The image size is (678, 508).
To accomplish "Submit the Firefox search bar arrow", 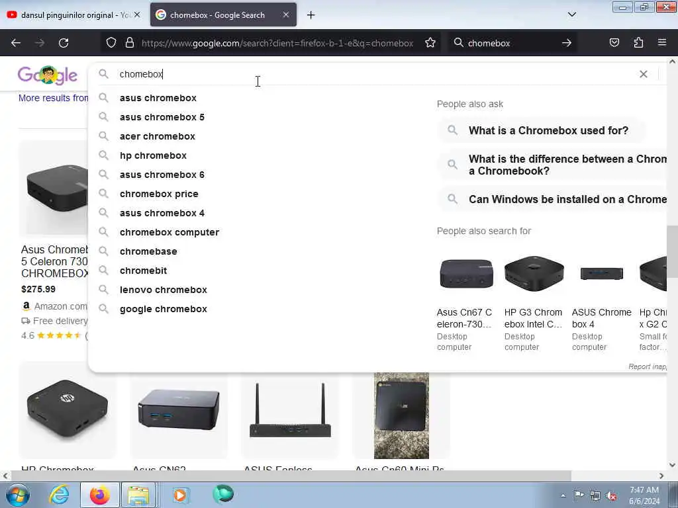I will pos(567,43).
